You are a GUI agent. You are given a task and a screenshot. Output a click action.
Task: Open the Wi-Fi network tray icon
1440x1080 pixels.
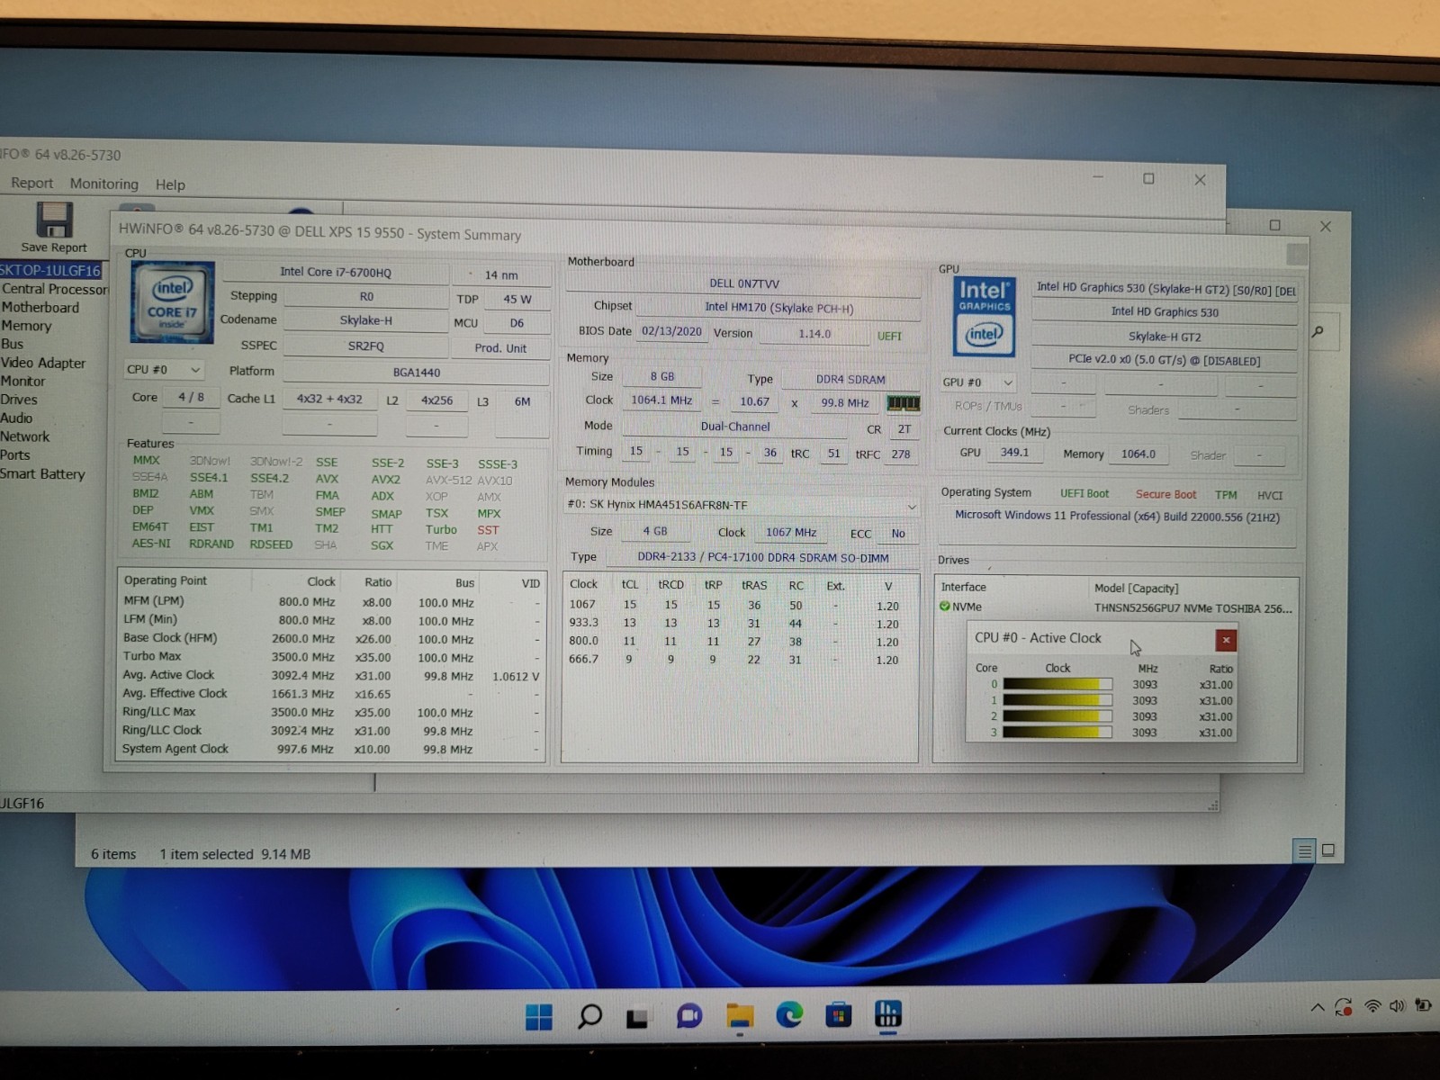(x=1372, y=1006)
